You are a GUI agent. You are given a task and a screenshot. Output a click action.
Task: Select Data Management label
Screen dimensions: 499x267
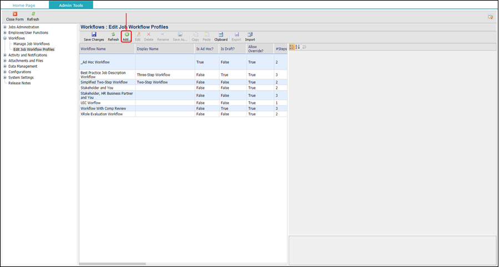coord(23,66)
